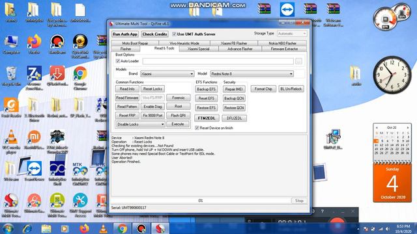Viewport: 417px width, 234px height.
Task: Launch the VLC media player desktop shortcut
Action: 11,142
